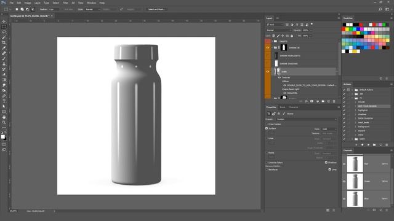Open the File menu
Image resolution: width=394 pixels, height=221 pixels.
[x=11, y=2]
